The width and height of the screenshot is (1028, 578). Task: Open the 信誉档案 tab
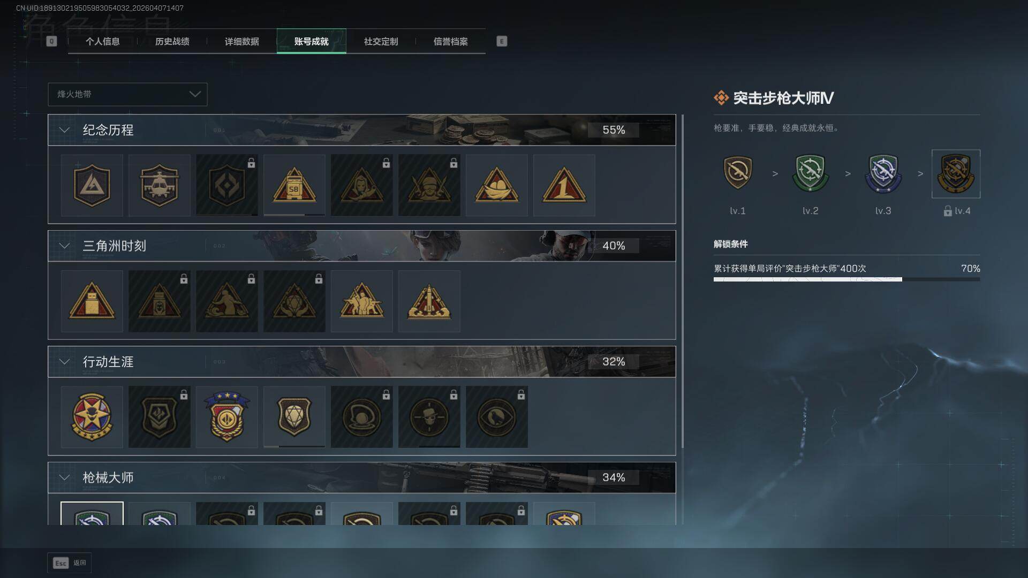(x=450, y=41)
